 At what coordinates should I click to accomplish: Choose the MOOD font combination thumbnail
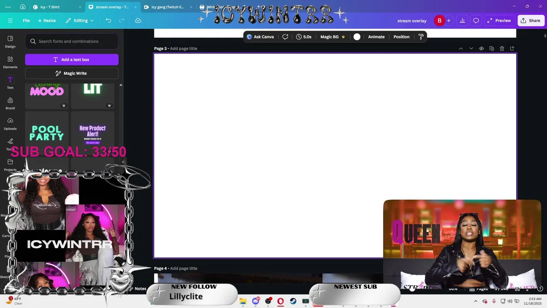[47, 95]
